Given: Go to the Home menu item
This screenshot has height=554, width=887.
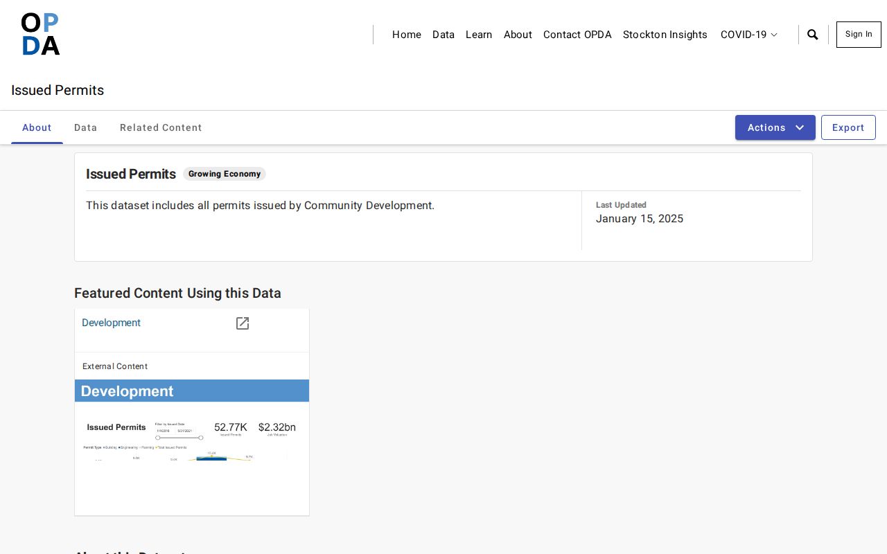Looking at the screenshot, I should 407,35.
